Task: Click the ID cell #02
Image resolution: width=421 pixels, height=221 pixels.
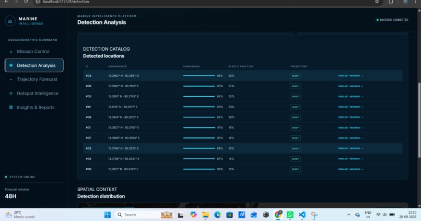Action: (89, 97)
